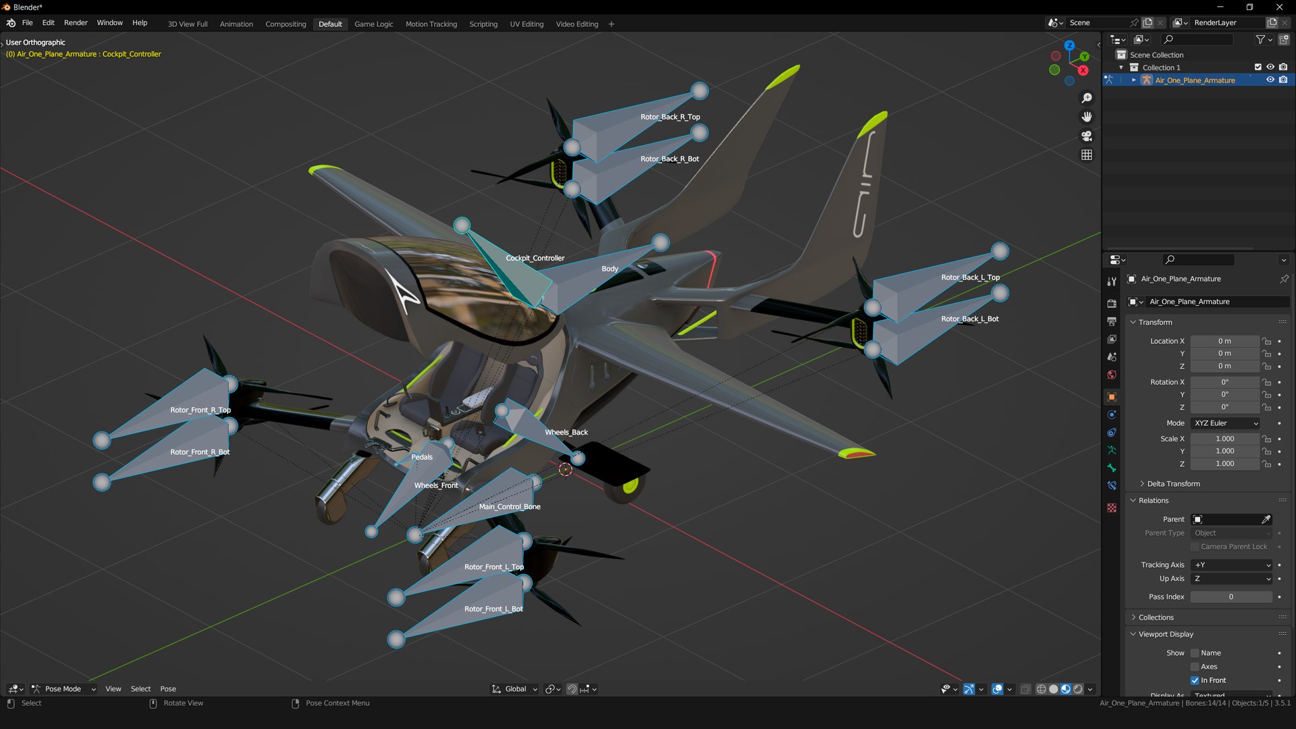Toggle the viewport gizmos button

[969, 689]
